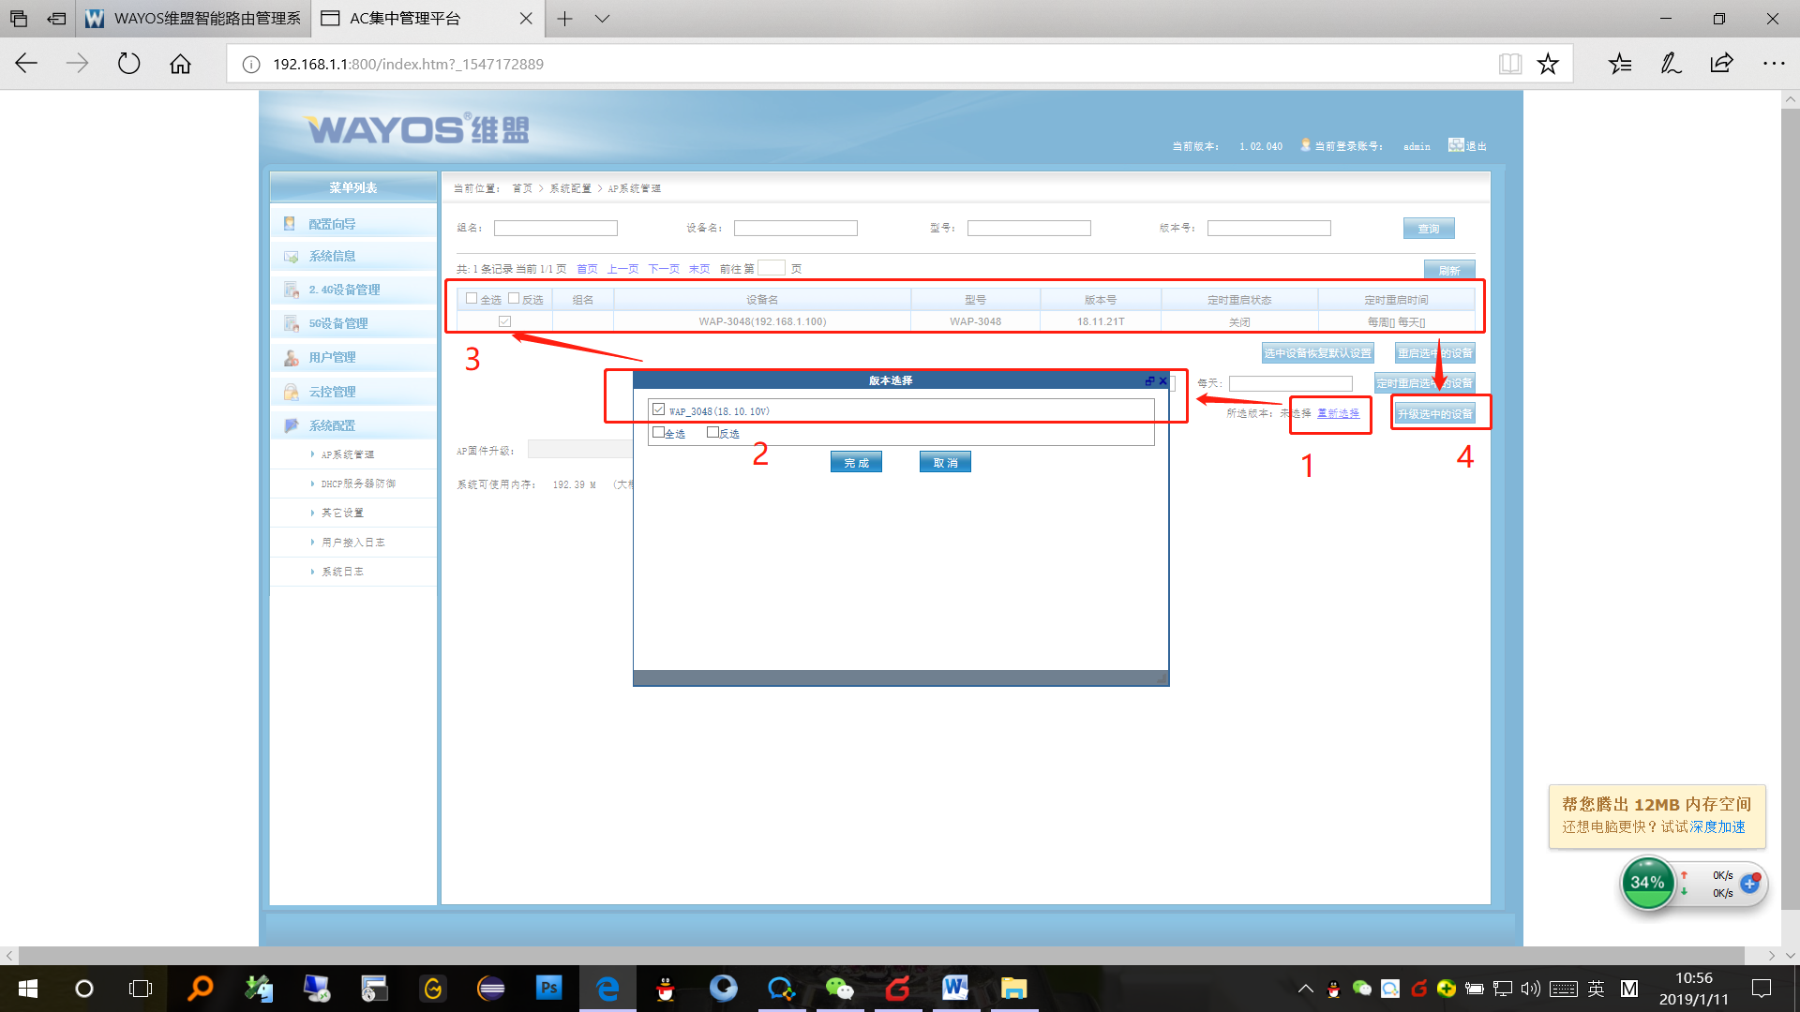Click 选中设备恢复默认设置 button
Viewport: 1800px width, 1012px height.
pyautogui.click(x=1317, y=353)
